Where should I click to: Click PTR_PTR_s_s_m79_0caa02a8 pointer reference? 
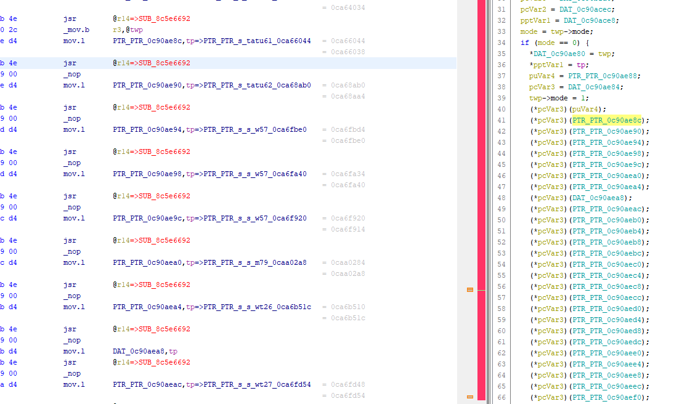pos(255,262)
